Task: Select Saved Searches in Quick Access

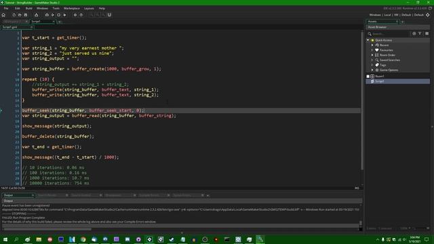Action: click(390, 60)
